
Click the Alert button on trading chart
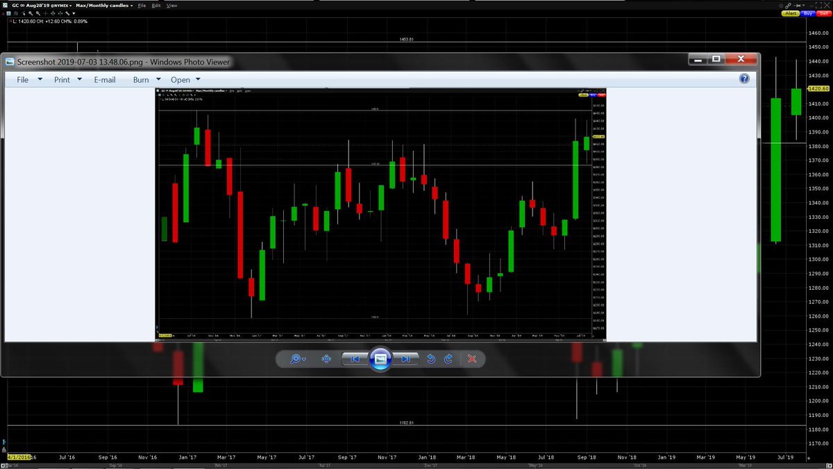click(x=791, y=13)
